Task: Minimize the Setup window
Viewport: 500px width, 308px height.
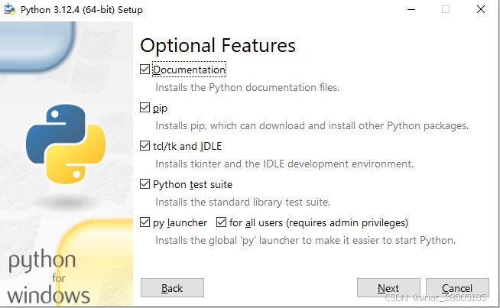Action: pos(411,10)
